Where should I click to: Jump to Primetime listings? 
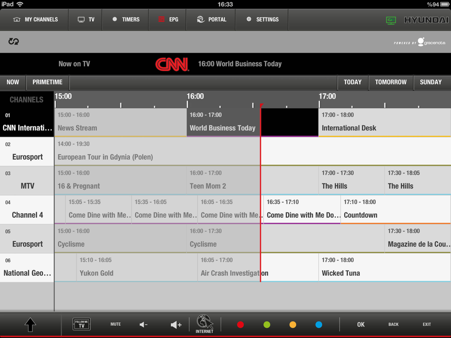tap(47, 82)
